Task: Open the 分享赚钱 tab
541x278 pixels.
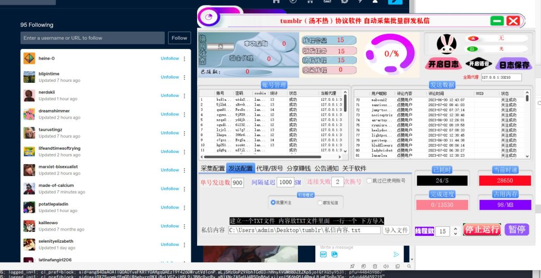Action: pos(299,168)
